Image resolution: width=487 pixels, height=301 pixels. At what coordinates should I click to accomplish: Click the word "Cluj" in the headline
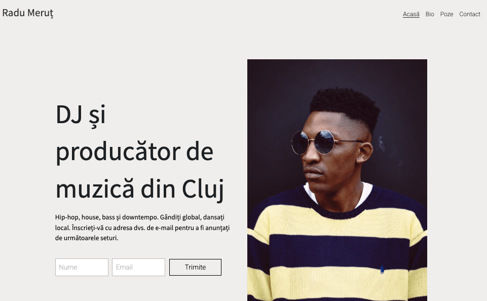203,189
